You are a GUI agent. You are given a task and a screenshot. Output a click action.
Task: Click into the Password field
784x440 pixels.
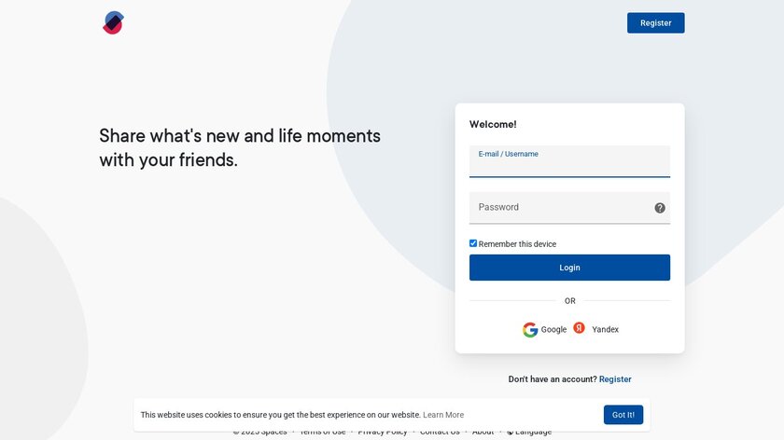coord(560,208)
